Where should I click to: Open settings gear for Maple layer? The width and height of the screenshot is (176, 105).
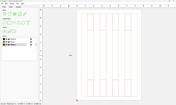31,42
